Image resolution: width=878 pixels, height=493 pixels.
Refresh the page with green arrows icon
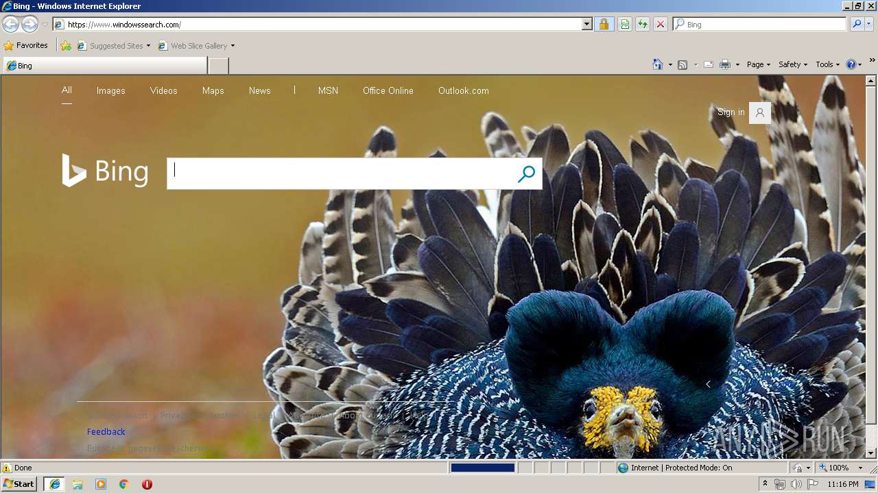(643, 25)
